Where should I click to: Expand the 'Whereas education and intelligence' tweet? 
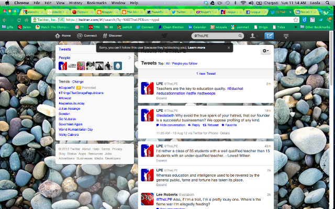click(161, 185)
